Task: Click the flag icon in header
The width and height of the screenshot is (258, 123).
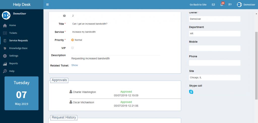Action: click(230, 5)
